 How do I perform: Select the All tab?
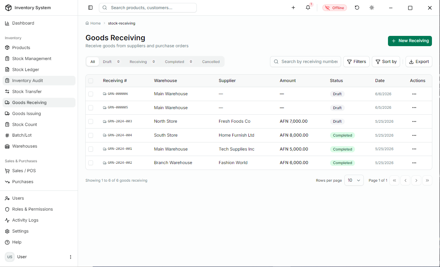tap(93, 62)
